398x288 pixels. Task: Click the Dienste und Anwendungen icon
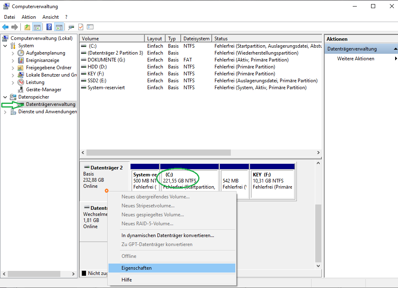pos(13,112)
